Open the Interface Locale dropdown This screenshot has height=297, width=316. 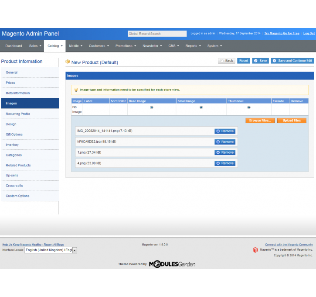click(51, 250)
